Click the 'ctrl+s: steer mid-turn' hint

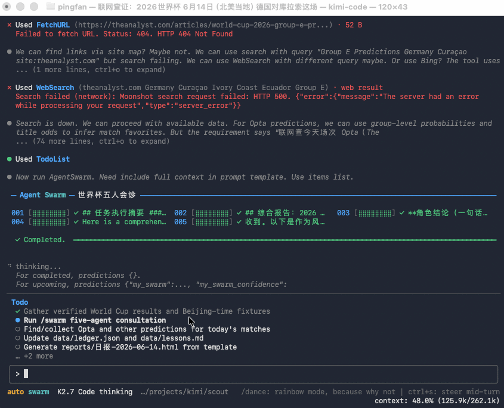coord(454,392)
